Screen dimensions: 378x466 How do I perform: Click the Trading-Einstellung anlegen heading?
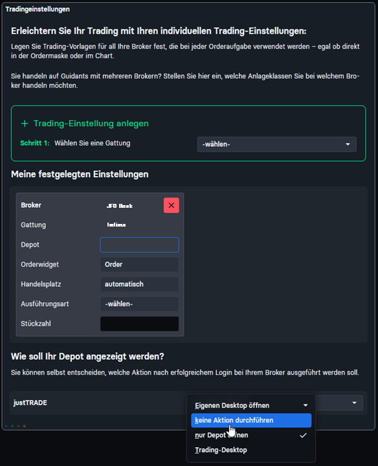91,124
